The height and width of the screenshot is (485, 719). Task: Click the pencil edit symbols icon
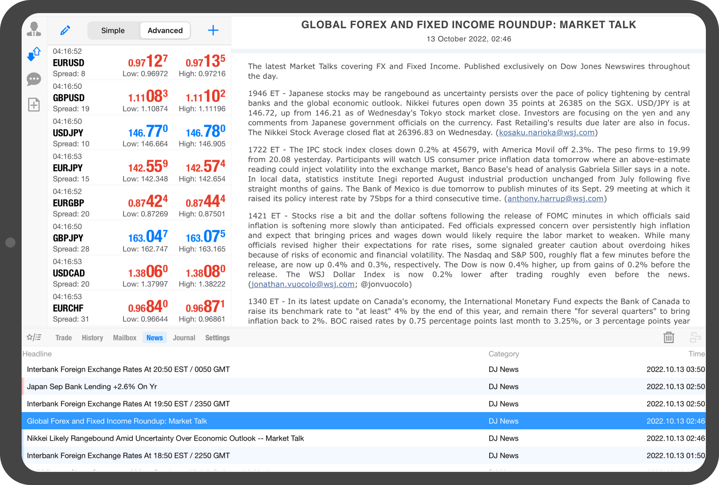(x=65, y=30)
